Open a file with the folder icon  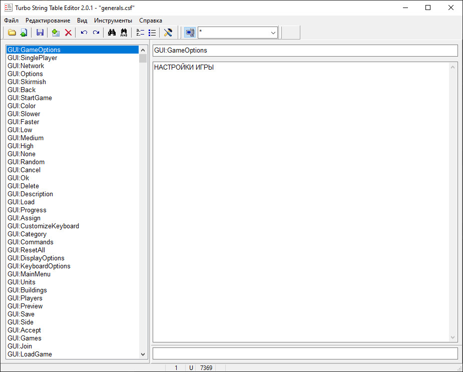click(x=12, y=33)
